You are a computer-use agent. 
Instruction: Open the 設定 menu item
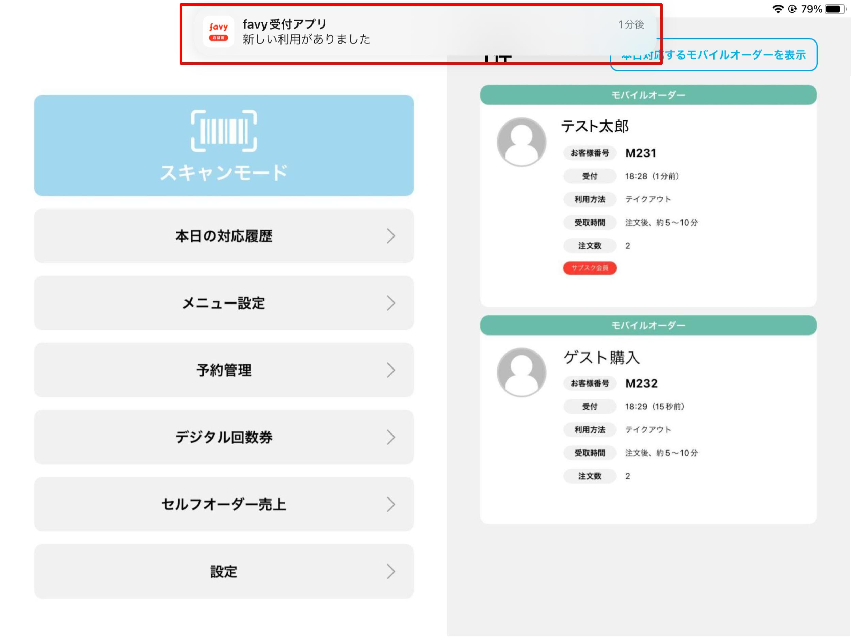pyautogui.click(x=224, y=571)
